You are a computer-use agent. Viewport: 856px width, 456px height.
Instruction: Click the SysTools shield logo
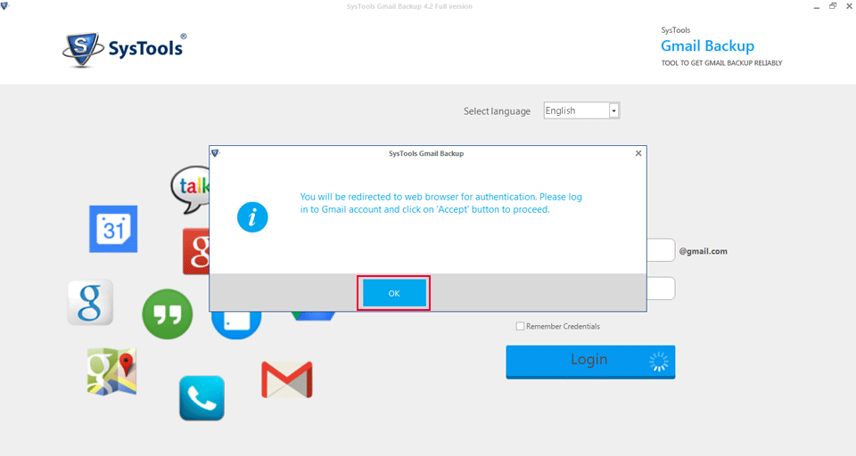tap(82, 49)
